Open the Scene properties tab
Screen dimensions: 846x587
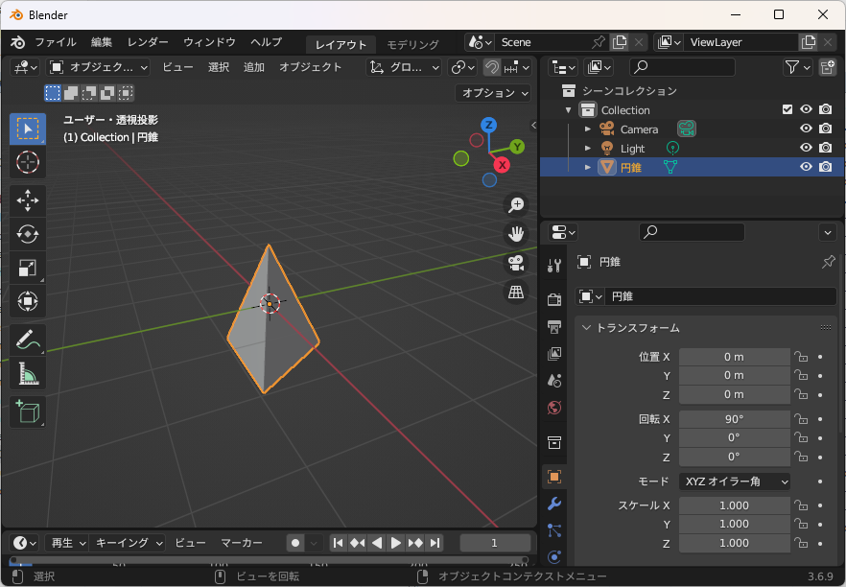[x=554, y=381]
